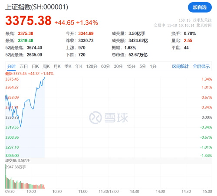
Task: Switch to 1分 interval
Action: click(153, 66)
